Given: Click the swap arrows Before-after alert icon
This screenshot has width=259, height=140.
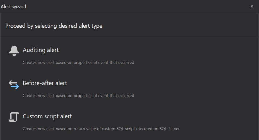Looking at the screenshot, I should [14, 84].
